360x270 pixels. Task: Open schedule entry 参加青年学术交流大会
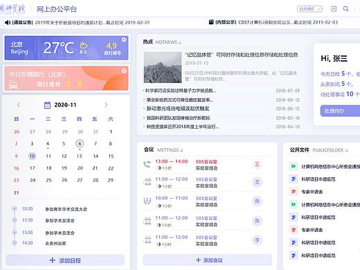[x=66, y=209]
